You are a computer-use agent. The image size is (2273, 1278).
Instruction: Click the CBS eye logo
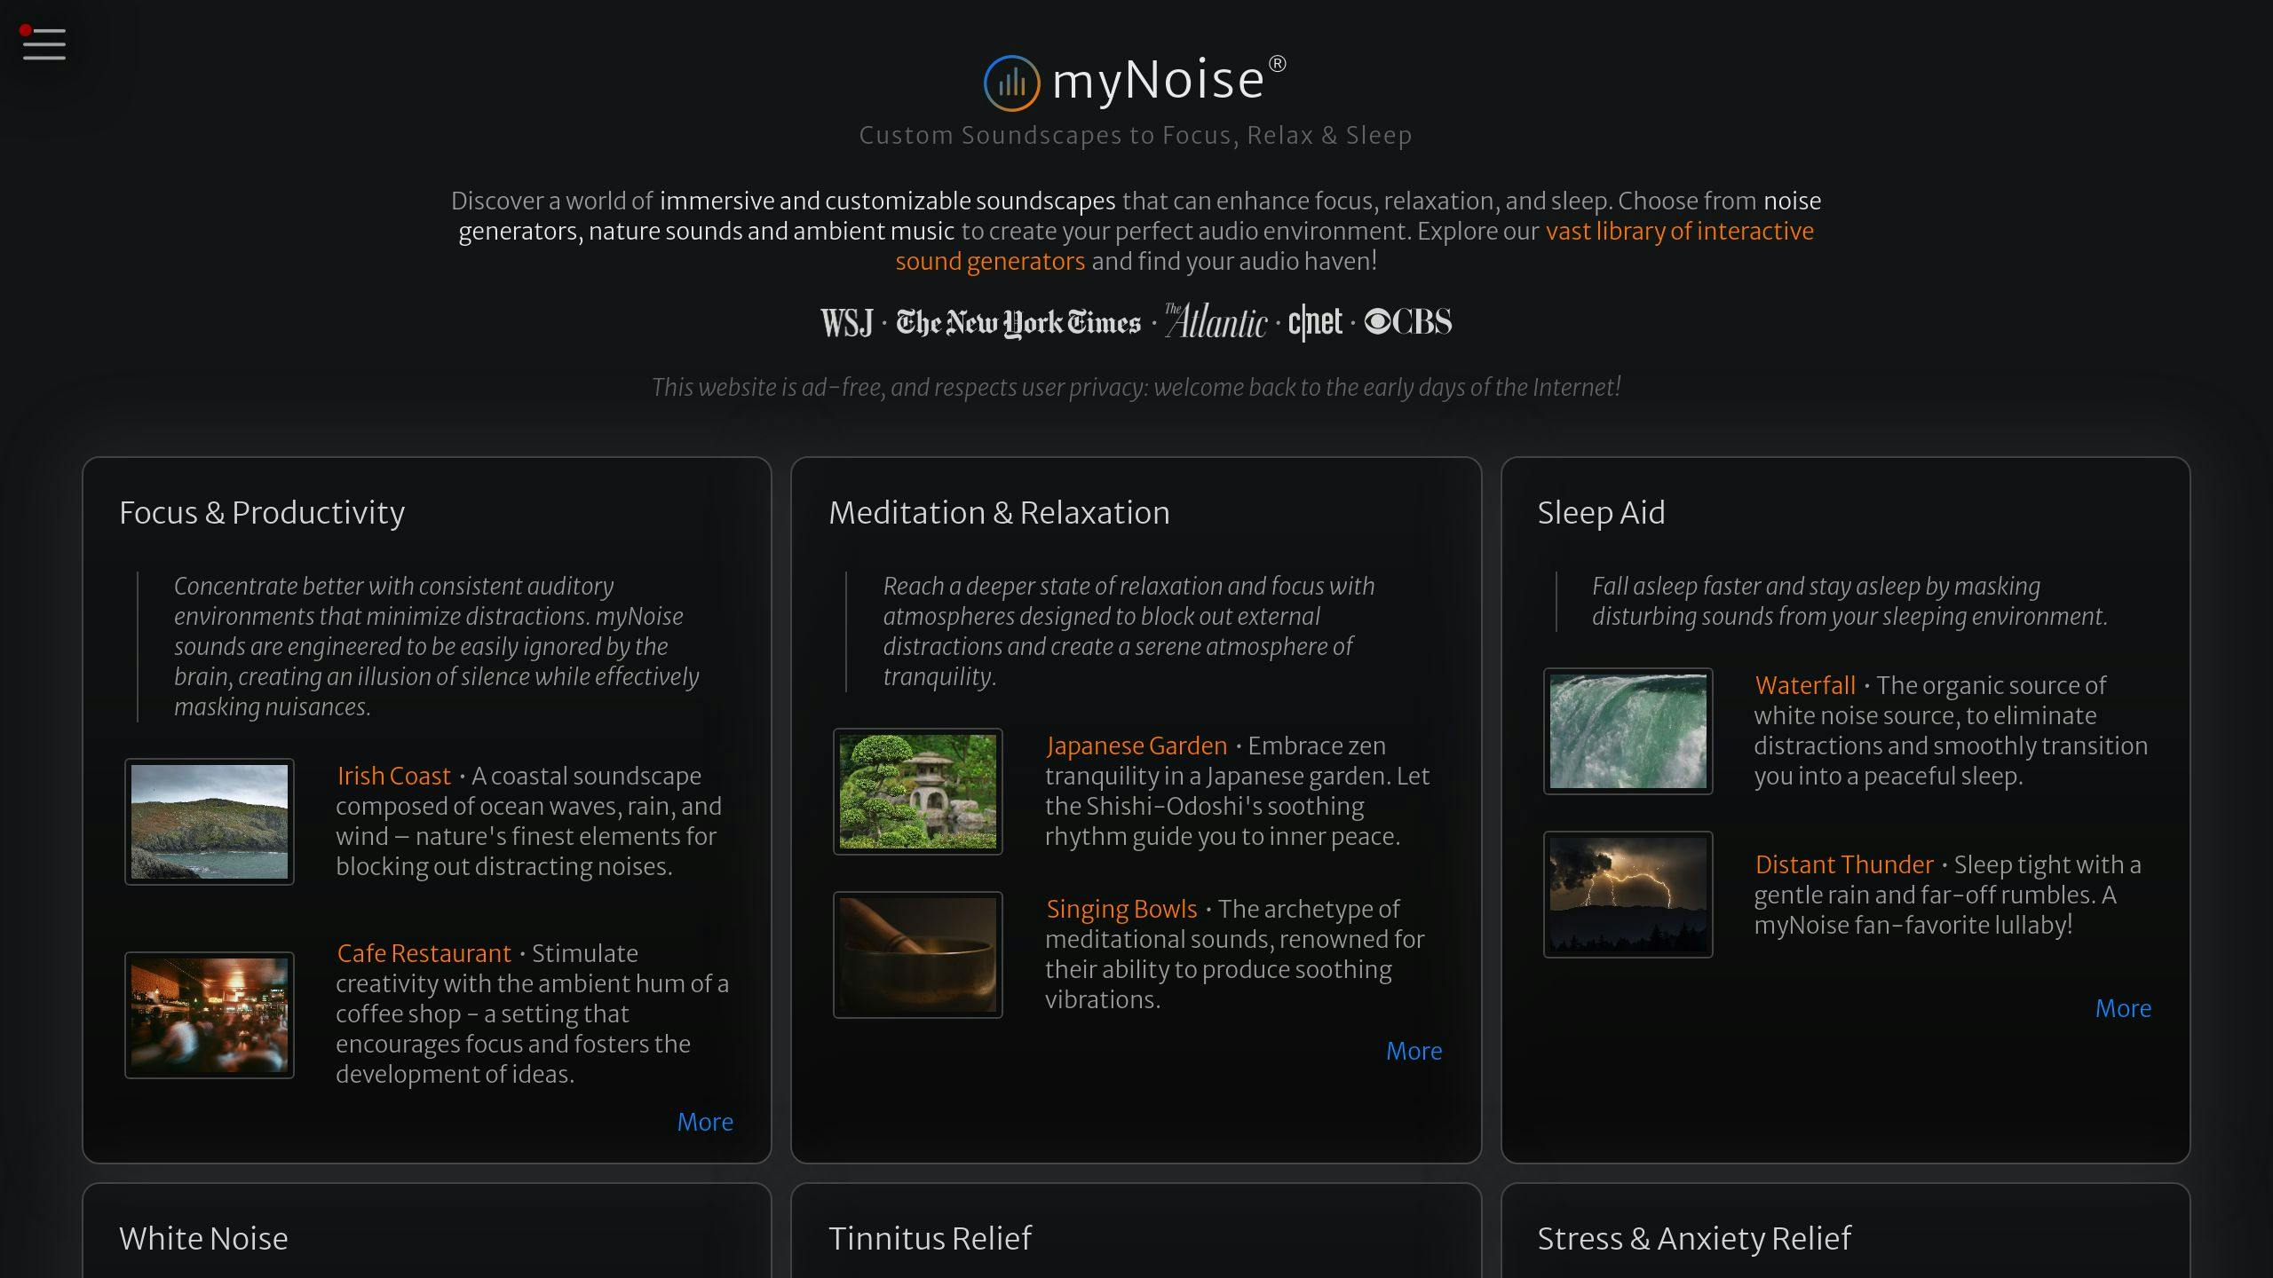[1408, 321]
